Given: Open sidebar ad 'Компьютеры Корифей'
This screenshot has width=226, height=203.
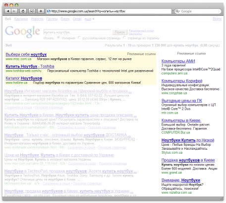Looking at the screenshot, I should click(182, 81).
